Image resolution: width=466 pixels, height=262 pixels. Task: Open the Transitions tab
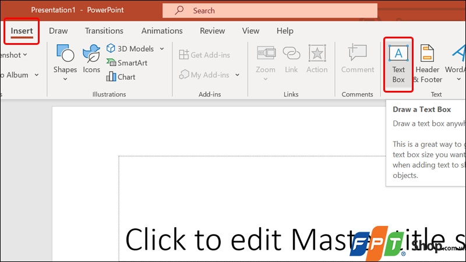104,31
